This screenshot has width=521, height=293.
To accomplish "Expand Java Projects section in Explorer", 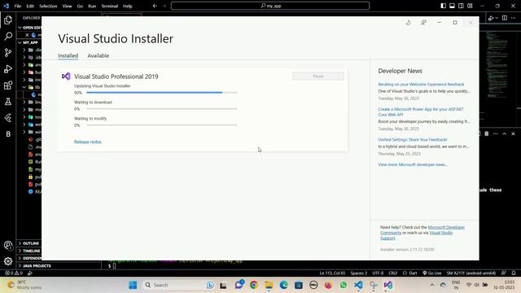I will click(x=35, y=266).
